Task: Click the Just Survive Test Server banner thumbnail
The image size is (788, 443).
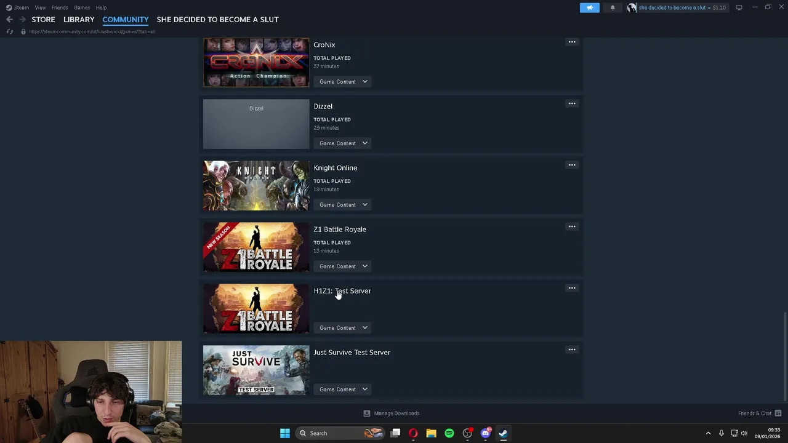Action: 256,370
